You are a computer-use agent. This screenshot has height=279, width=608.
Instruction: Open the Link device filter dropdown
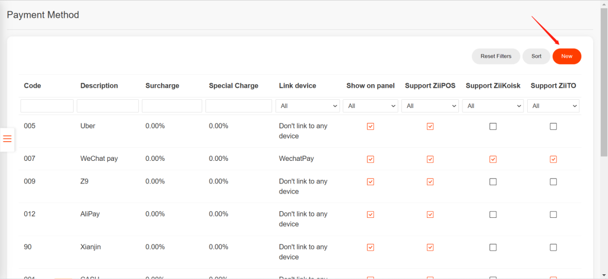308,106
